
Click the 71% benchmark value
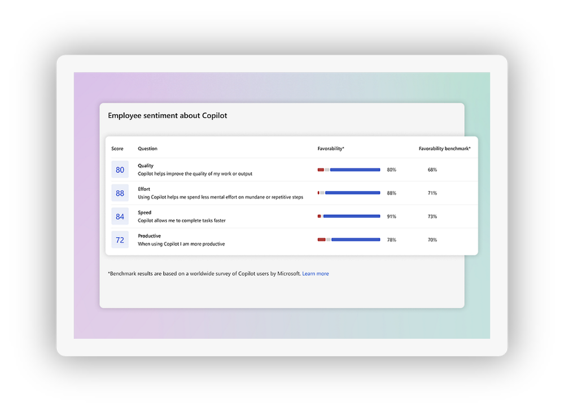tap(432, 193)
